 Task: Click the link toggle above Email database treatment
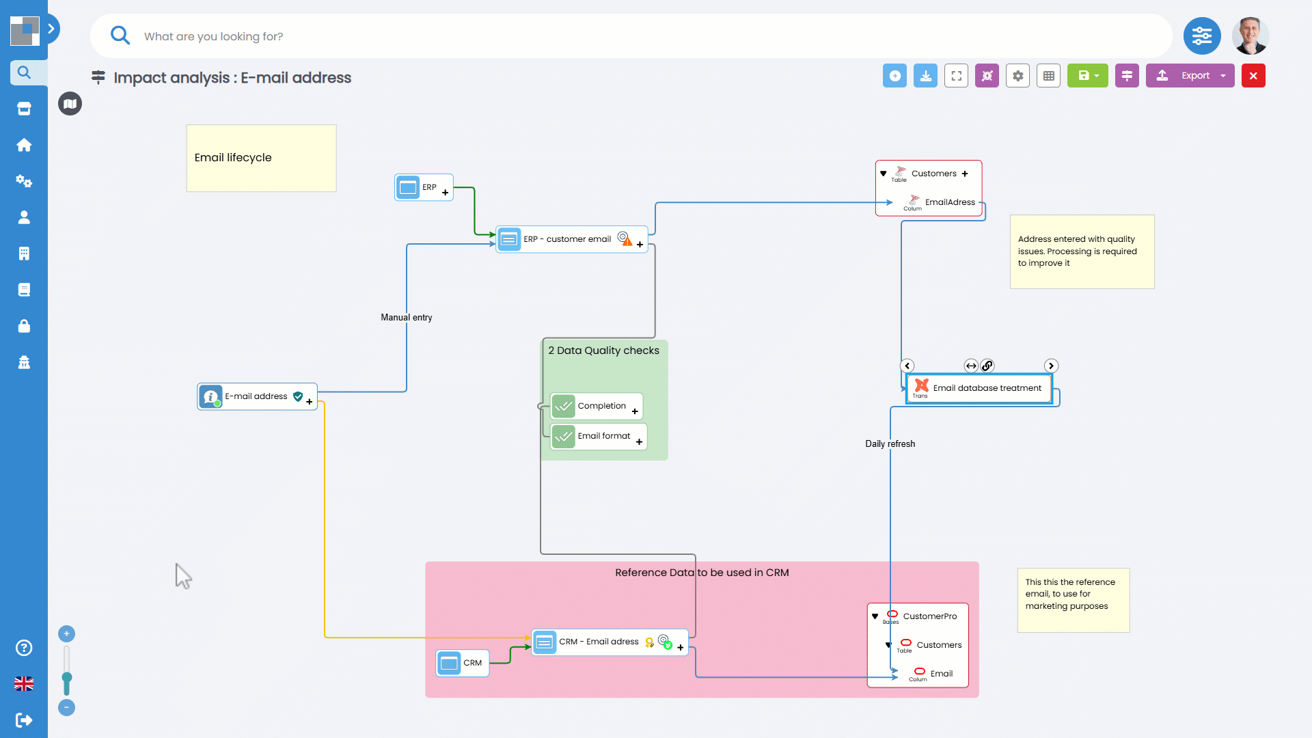tap(987, 366)
